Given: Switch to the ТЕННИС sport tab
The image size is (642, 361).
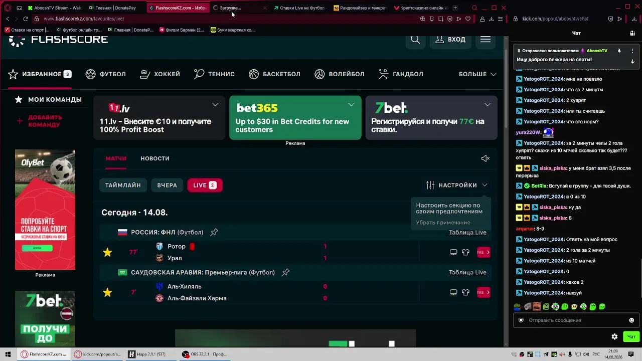Looking at the screenshot, I should click(x=214, y=74).
